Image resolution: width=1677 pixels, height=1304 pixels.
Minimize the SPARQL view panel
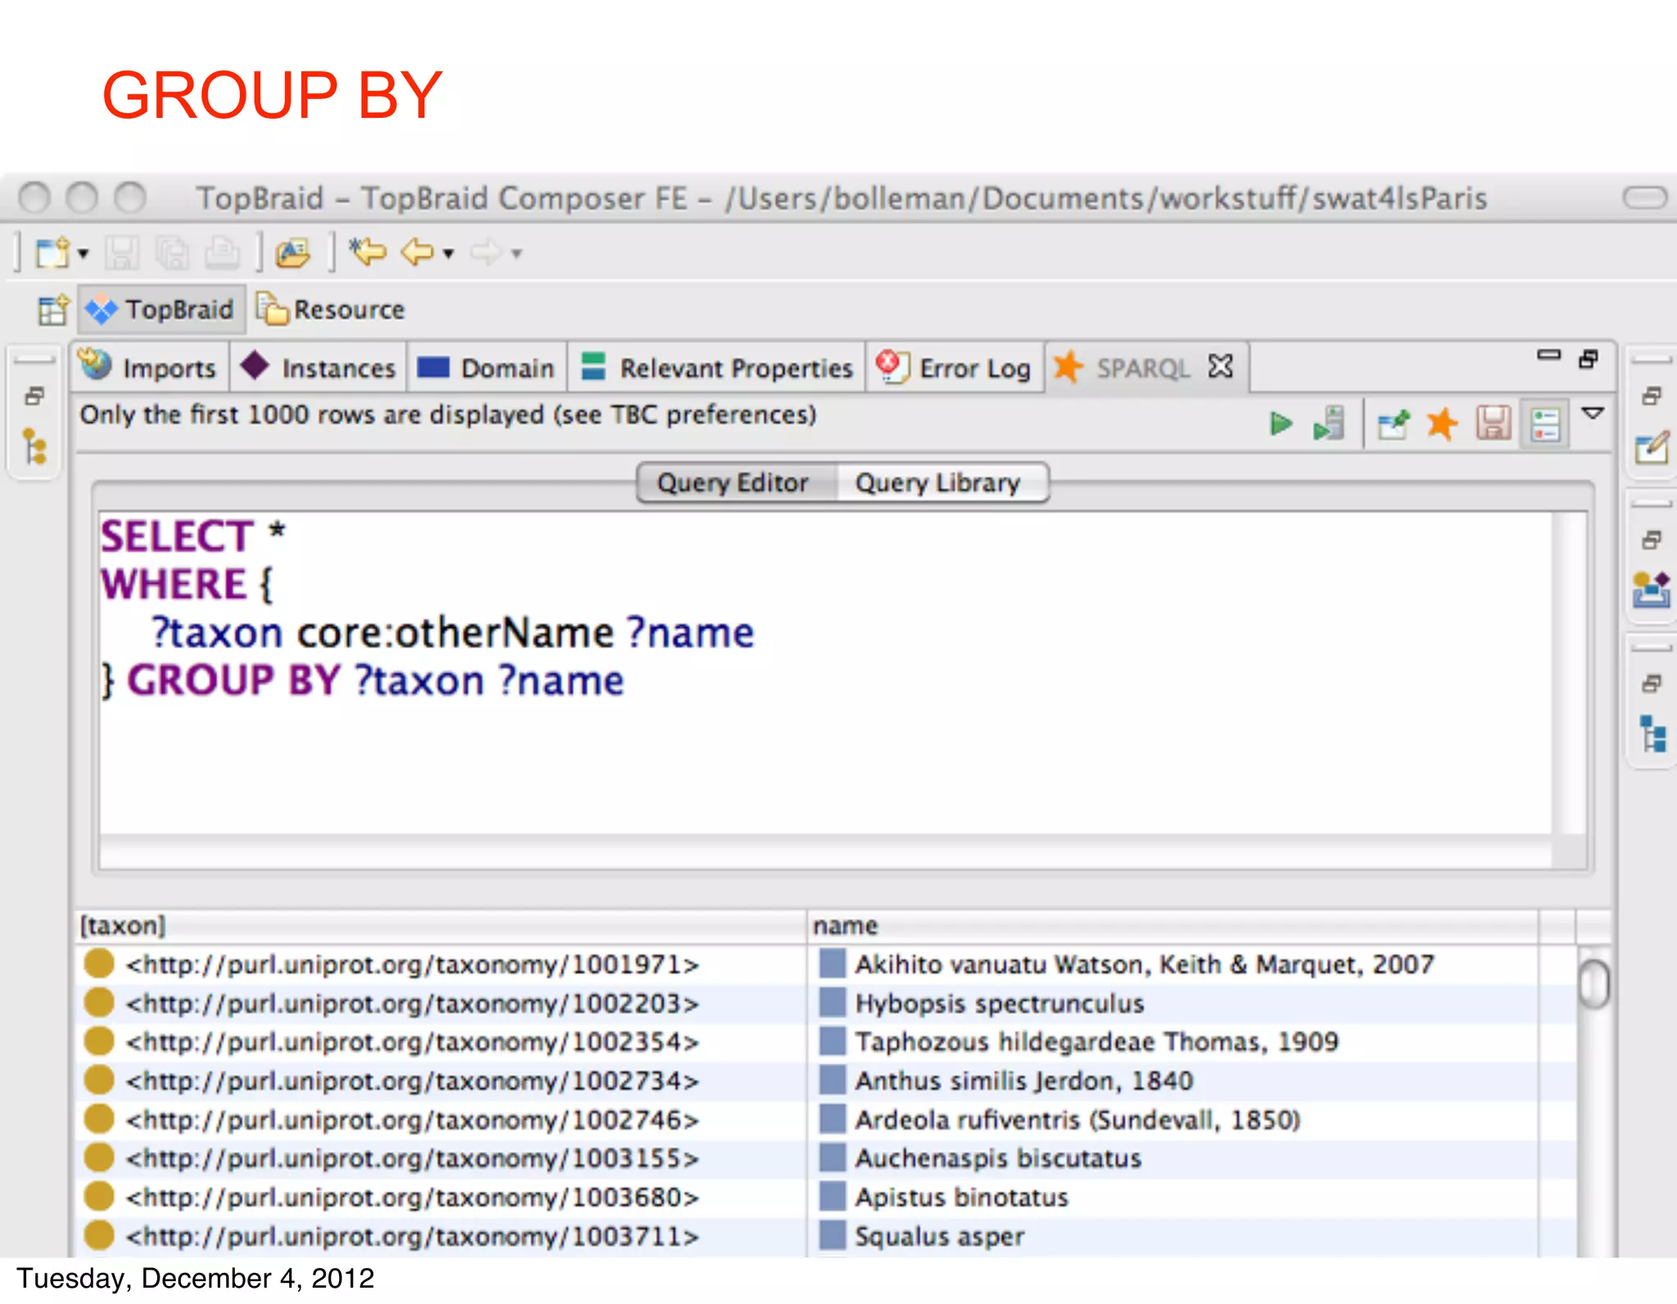[1548, 356]
